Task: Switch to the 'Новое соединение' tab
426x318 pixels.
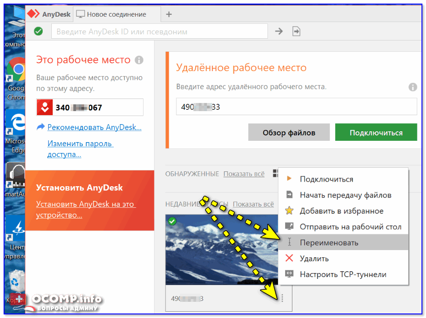Action: [116, 14]
